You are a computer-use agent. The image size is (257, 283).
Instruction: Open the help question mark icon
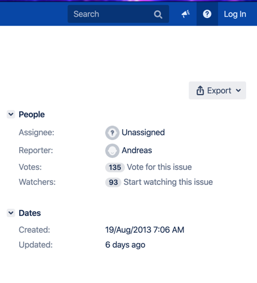pos(207,14)
